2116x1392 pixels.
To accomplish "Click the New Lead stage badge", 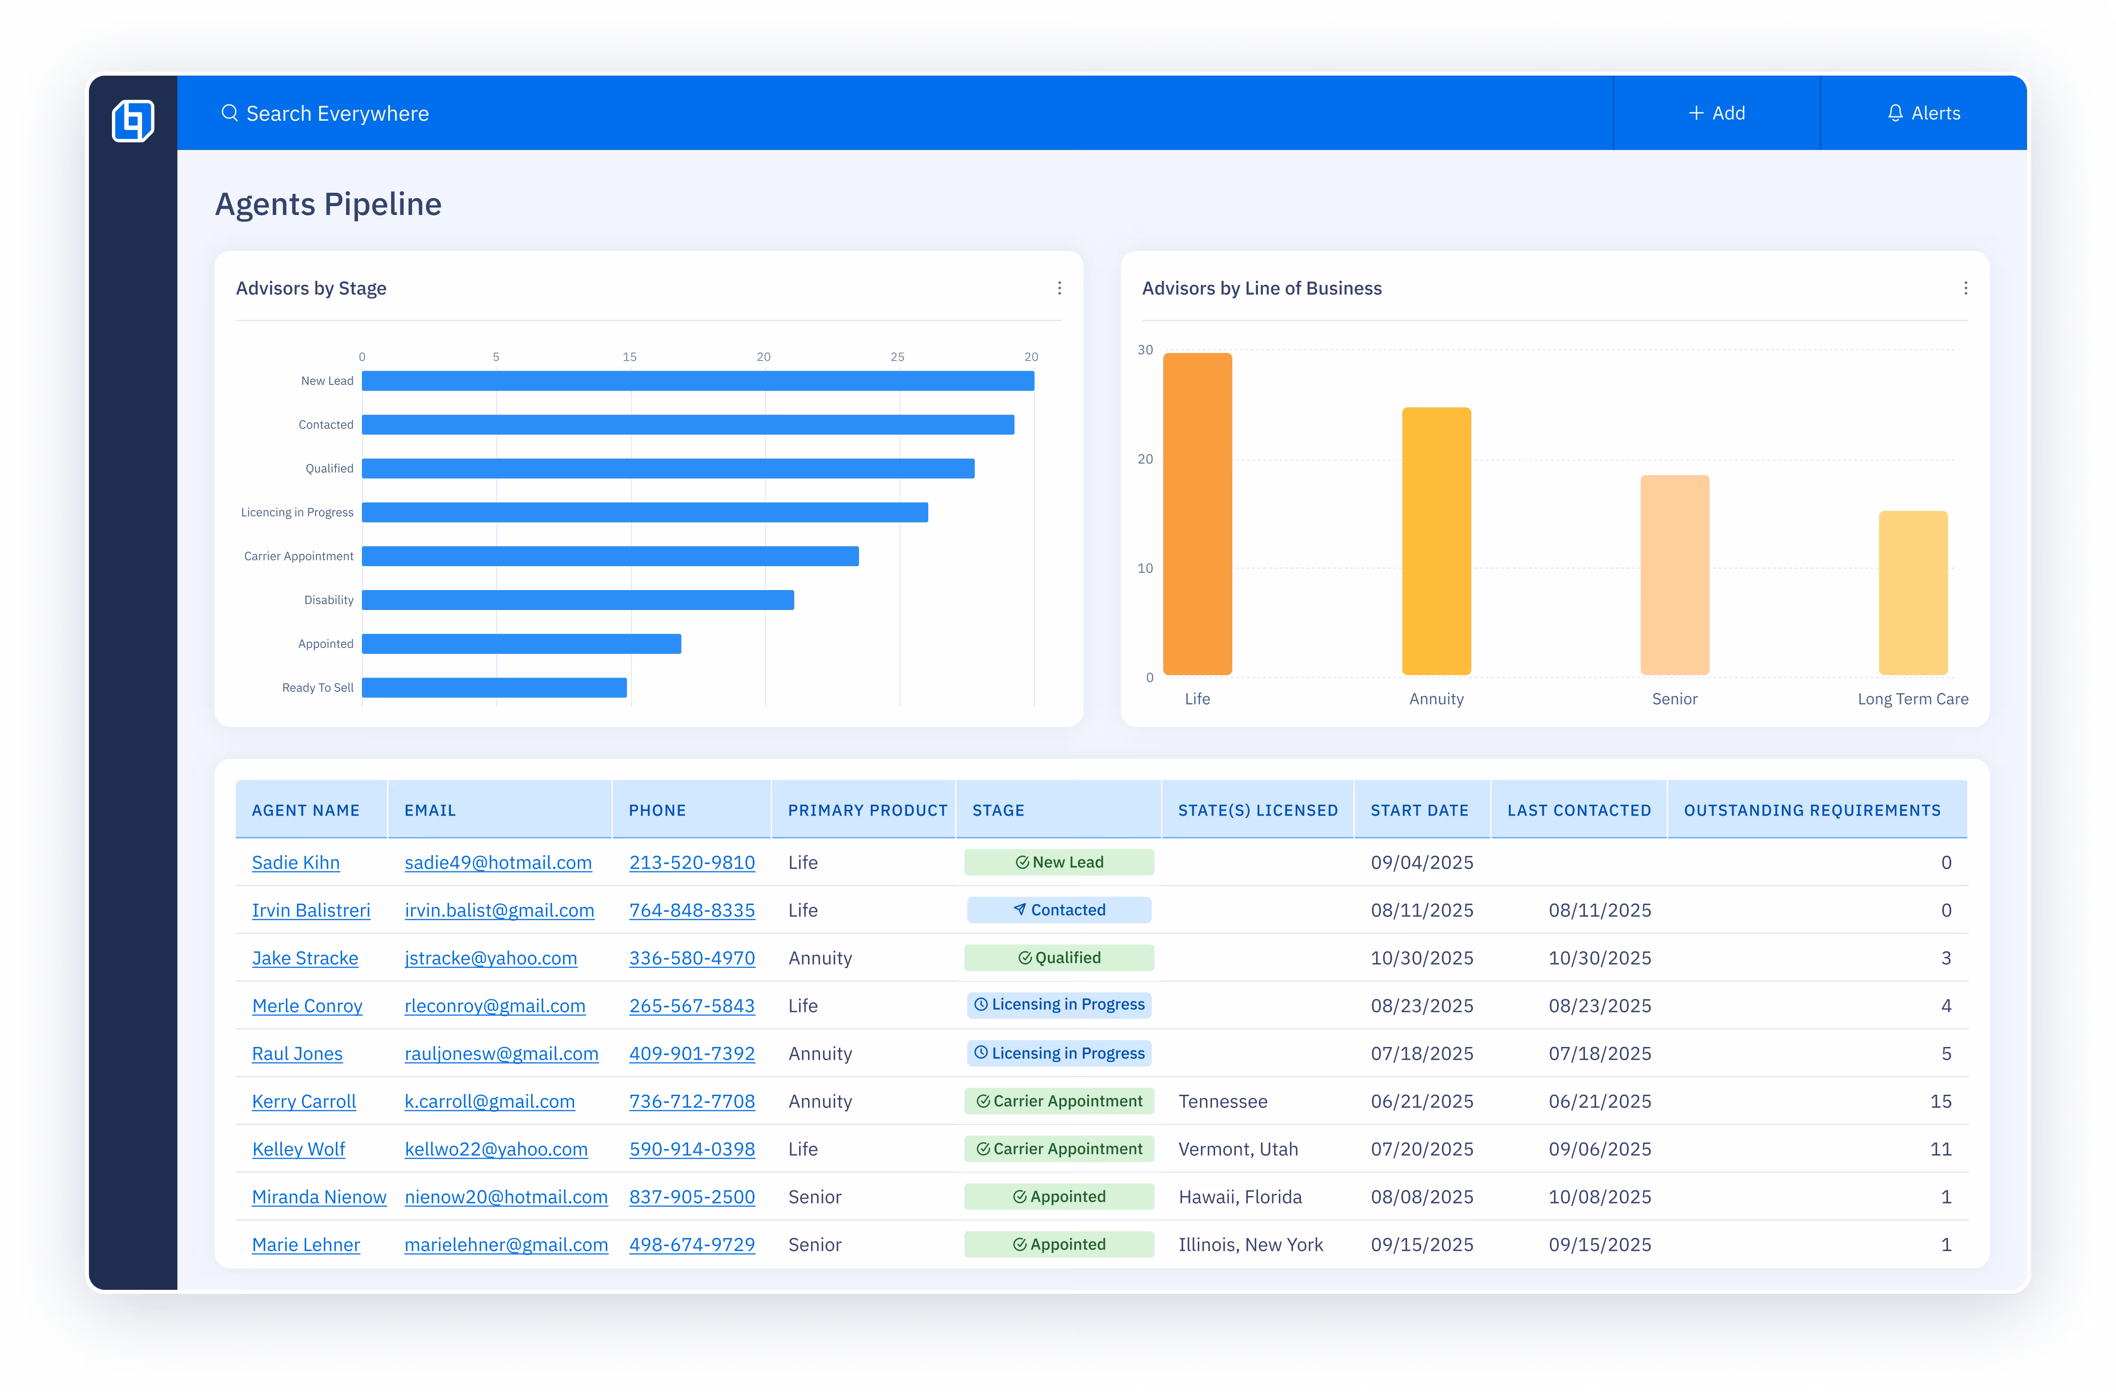I will [1059, 862].
